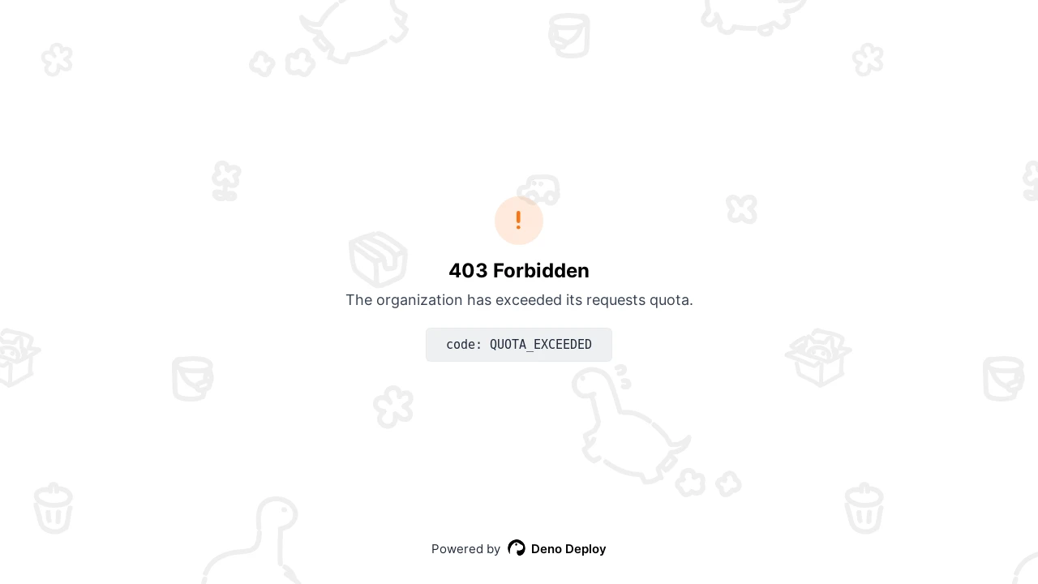Click the pair of flowers by the dinosaur's tail
This screenshot has height=584, width=1038.
tap(709, 483)
